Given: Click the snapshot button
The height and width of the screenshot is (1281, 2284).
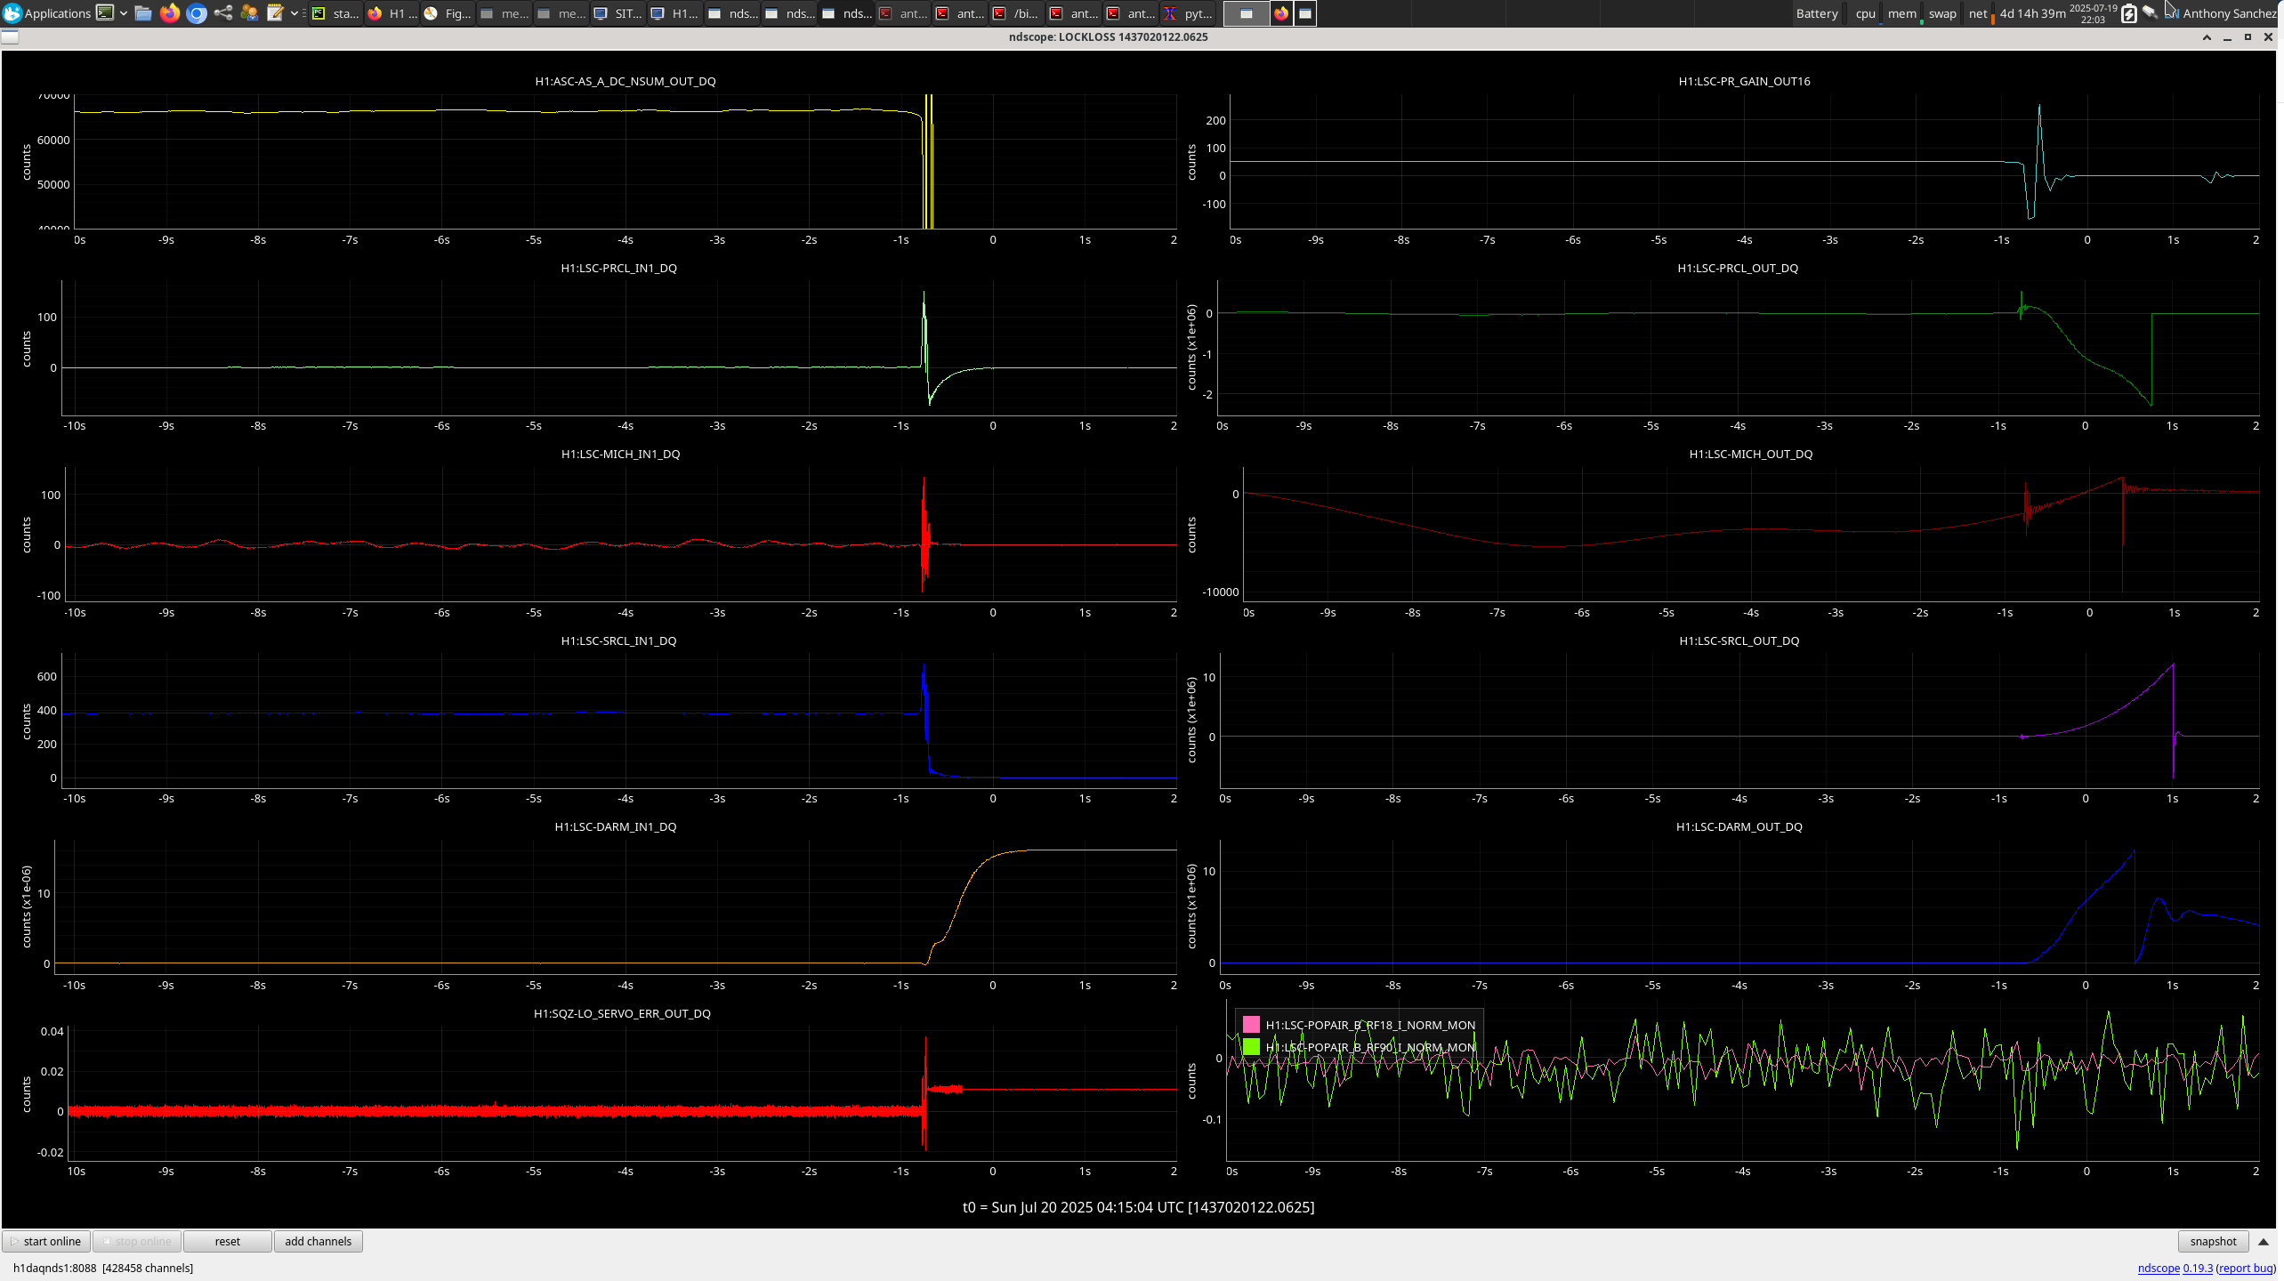Looking at the screenshot, I should 2213,1241.
